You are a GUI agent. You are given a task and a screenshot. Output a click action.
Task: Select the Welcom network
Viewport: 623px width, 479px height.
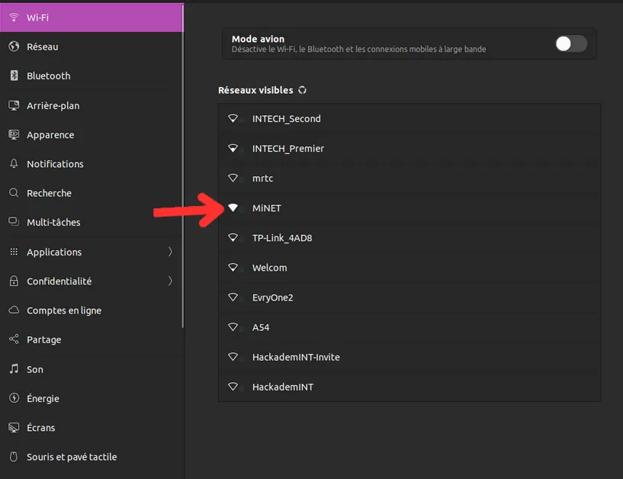tap(409, 268)
